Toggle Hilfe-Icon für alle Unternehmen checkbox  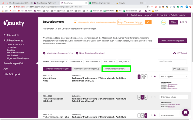75,22
